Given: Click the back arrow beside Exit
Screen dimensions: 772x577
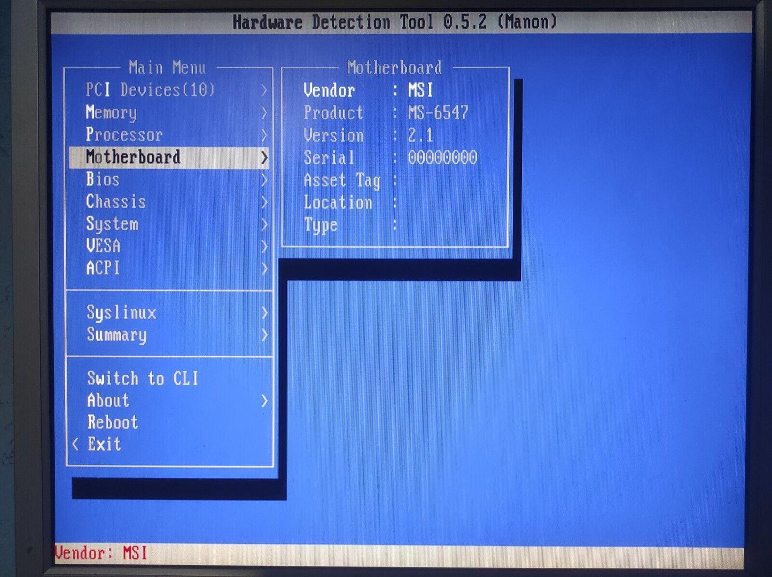Looking at the screenshot, I should coord(76,444).
